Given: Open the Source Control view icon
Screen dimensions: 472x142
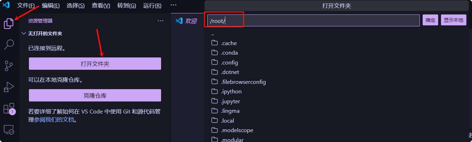Looking at the screenshot, I should tap(9, 66).
